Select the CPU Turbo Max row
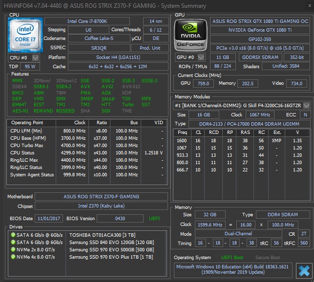The image size is (314, 282). tap(87, 146)
